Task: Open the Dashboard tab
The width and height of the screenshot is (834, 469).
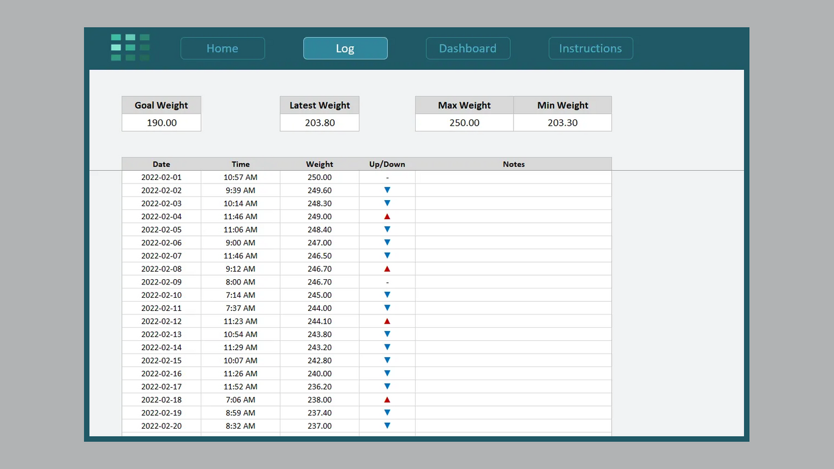Action: click(468, 48)
